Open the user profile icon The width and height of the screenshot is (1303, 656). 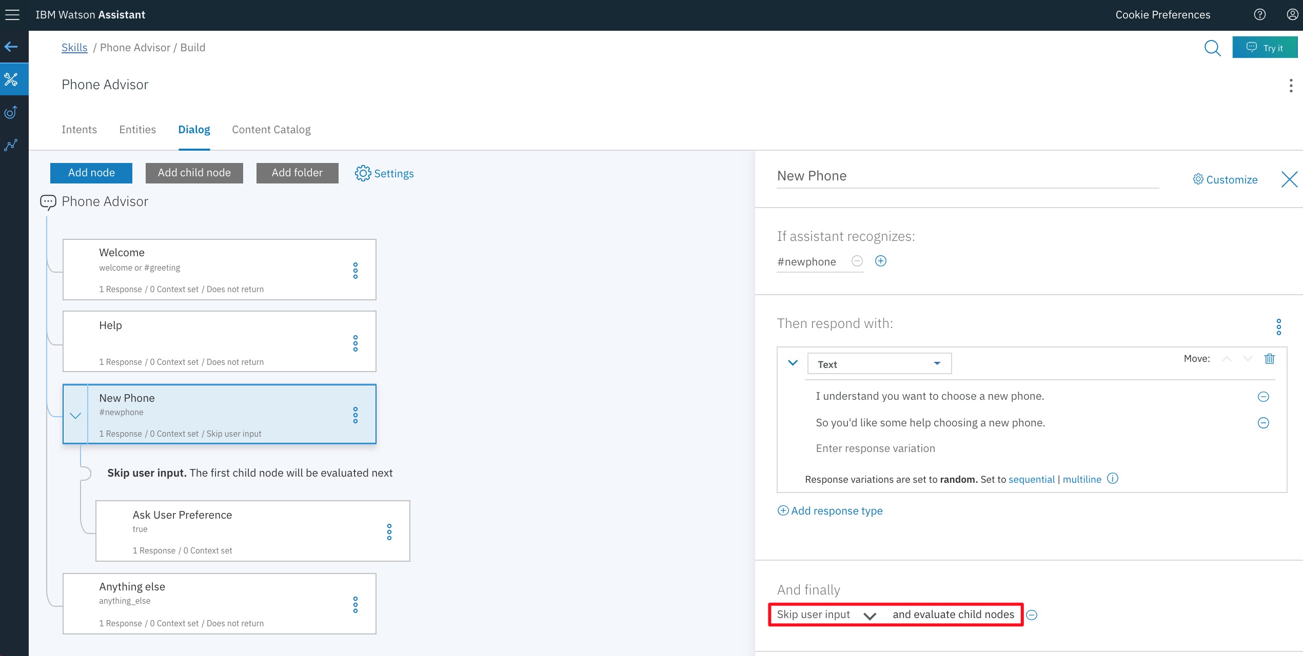coord(1292,15)
